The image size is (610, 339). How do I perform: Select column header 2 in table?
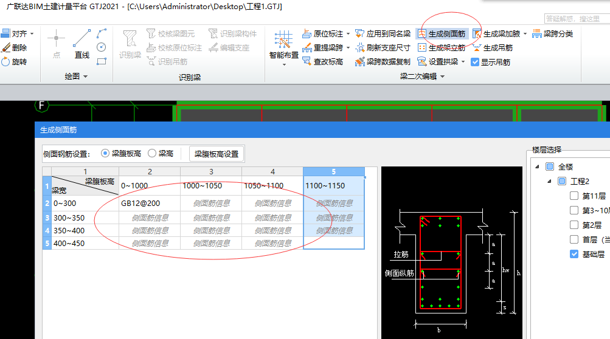point(150,171)
